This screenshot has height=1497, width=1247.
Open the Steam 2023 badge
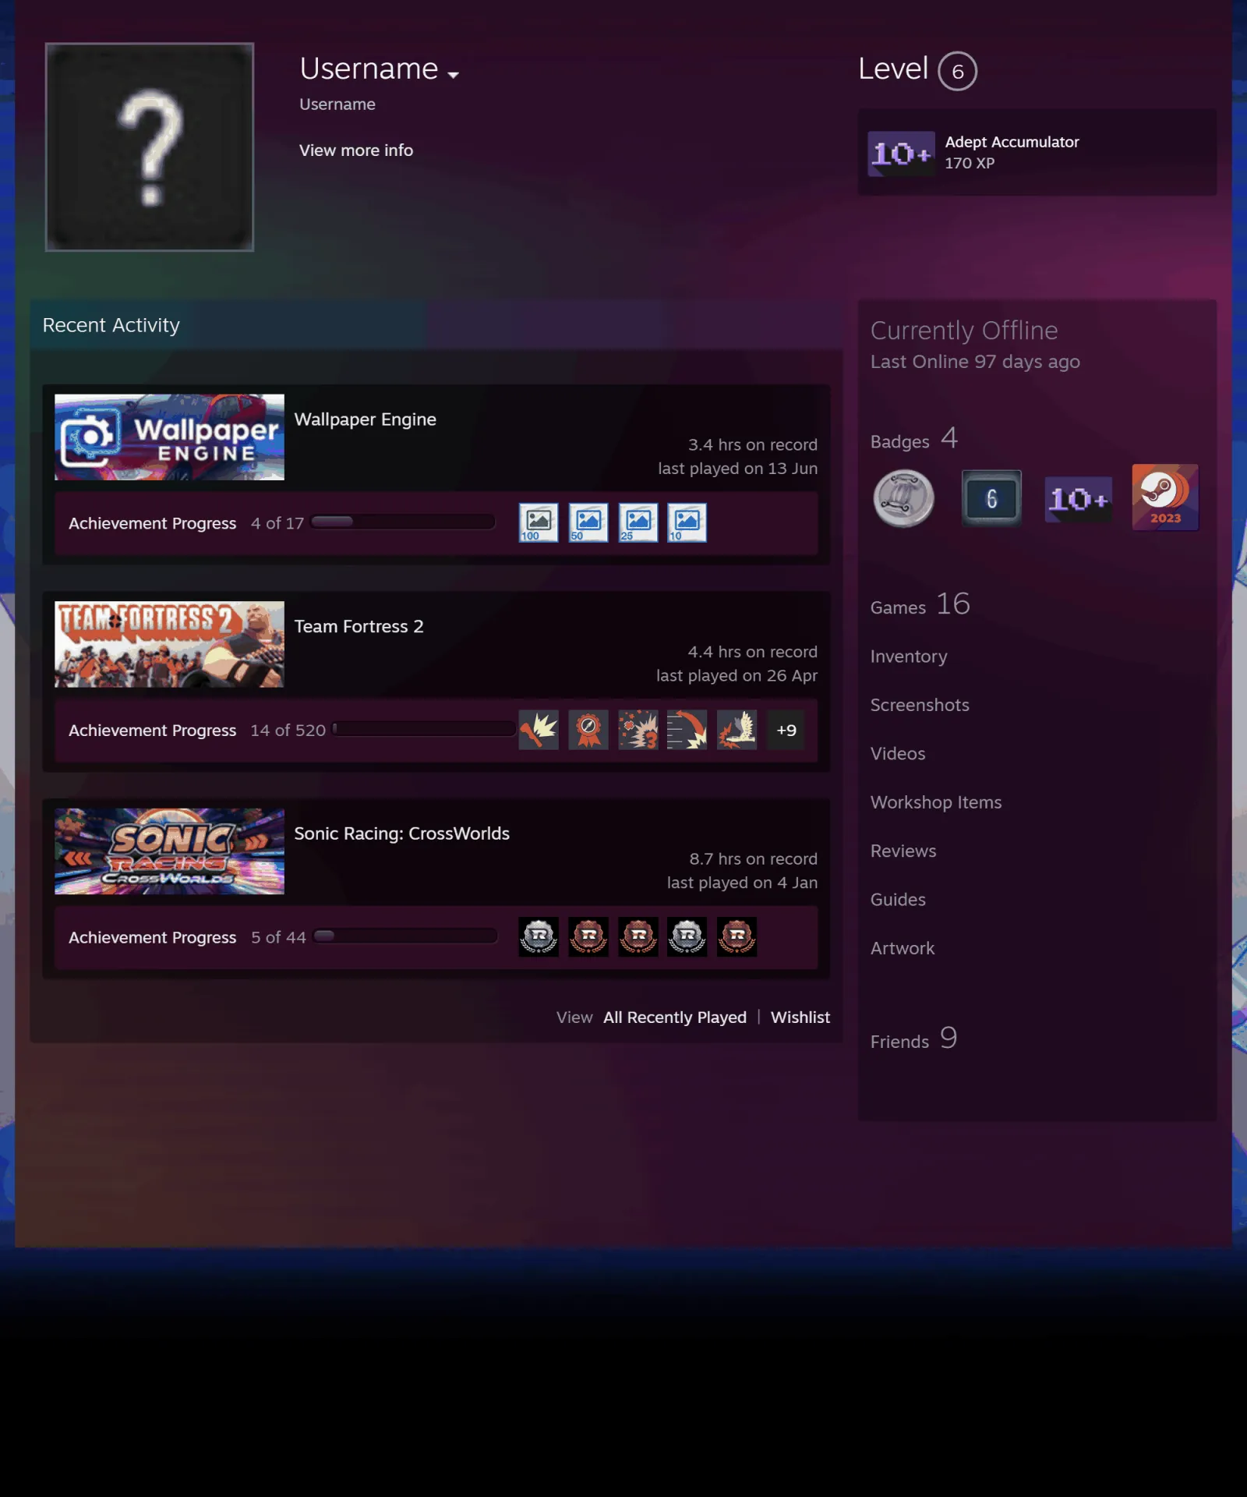[1166, 497]
